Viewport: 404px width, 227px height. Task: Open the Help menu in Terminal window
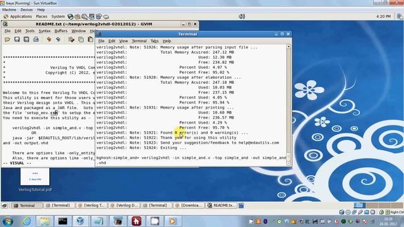(x=167, y=41)
